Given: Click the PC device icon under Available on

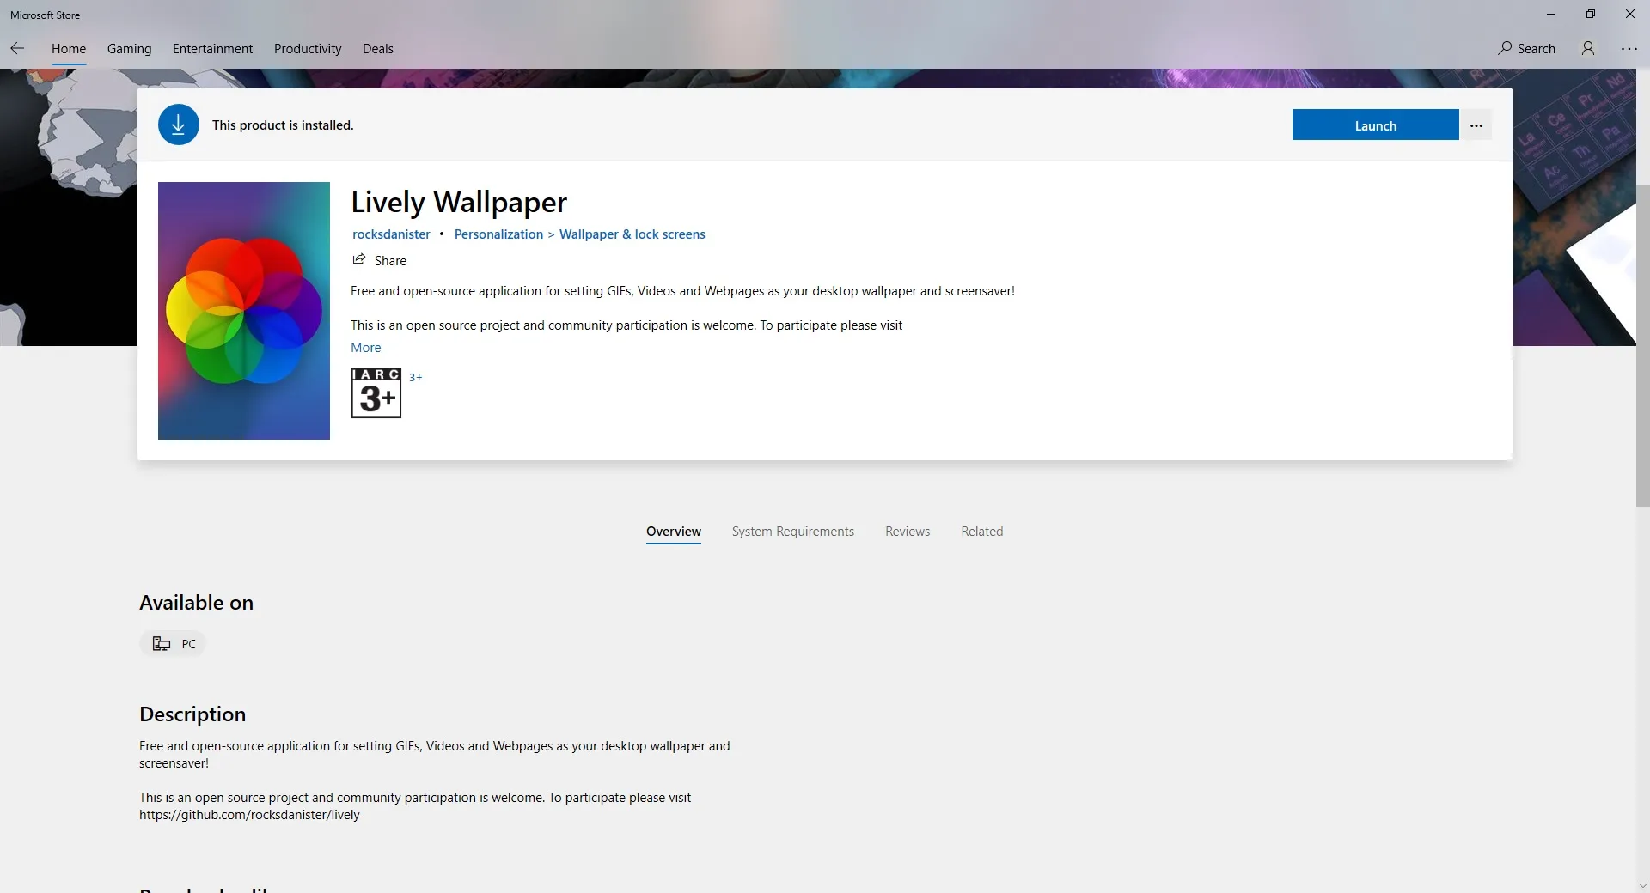Looking at the screenshot, I should point(162,644).
